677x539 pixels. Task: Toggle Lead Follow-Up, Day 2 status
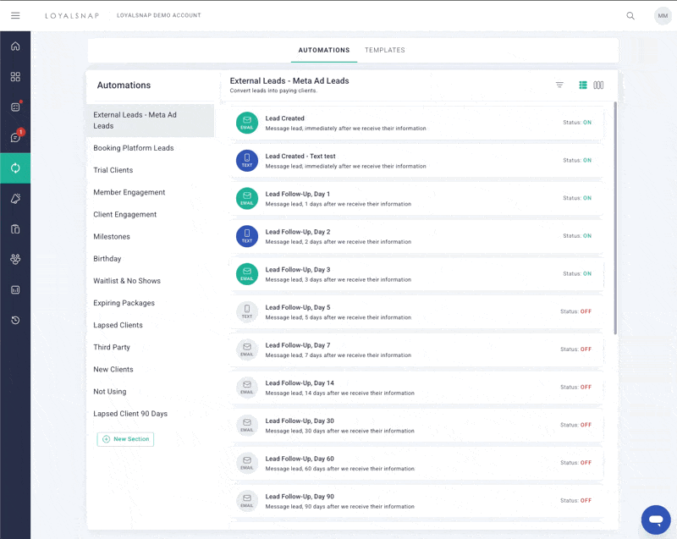pos(586,236)
